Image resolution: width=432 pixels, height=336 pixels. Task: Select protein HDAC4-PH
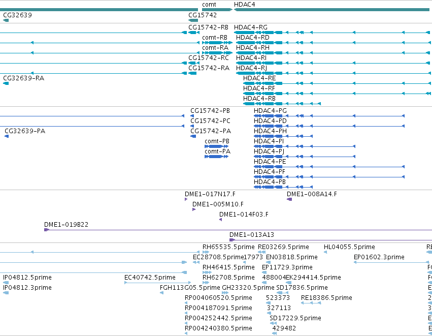pos(270,131)
